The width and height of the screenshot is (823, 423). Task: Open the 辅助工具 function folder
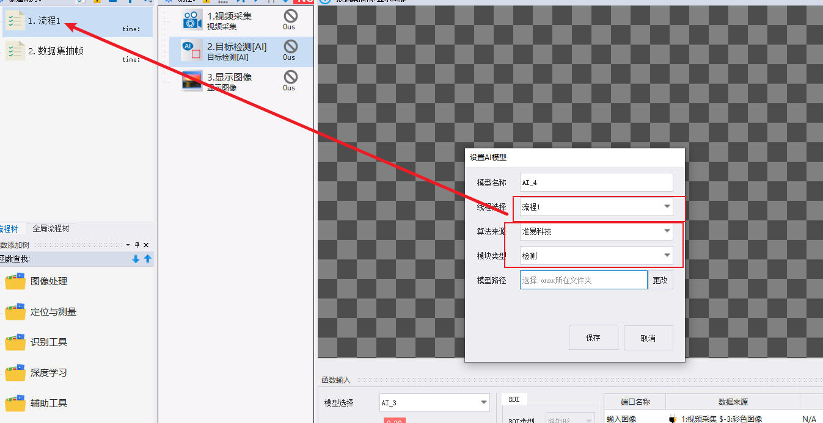[37, 403]
